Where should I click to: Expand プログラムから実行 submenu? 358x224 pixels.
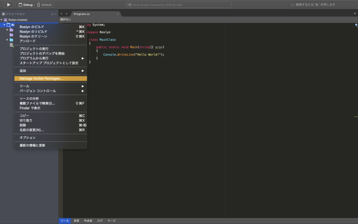point(51,58)
